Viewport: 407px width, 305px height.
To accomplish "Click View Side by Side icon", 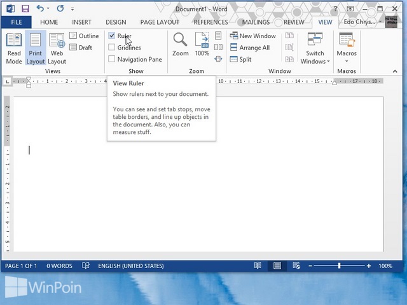I will tap(289, 36).
